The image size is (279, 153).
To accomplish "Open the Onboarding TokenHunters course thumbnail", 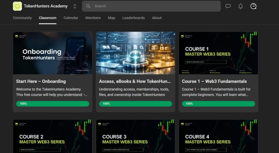I will 53,53.
